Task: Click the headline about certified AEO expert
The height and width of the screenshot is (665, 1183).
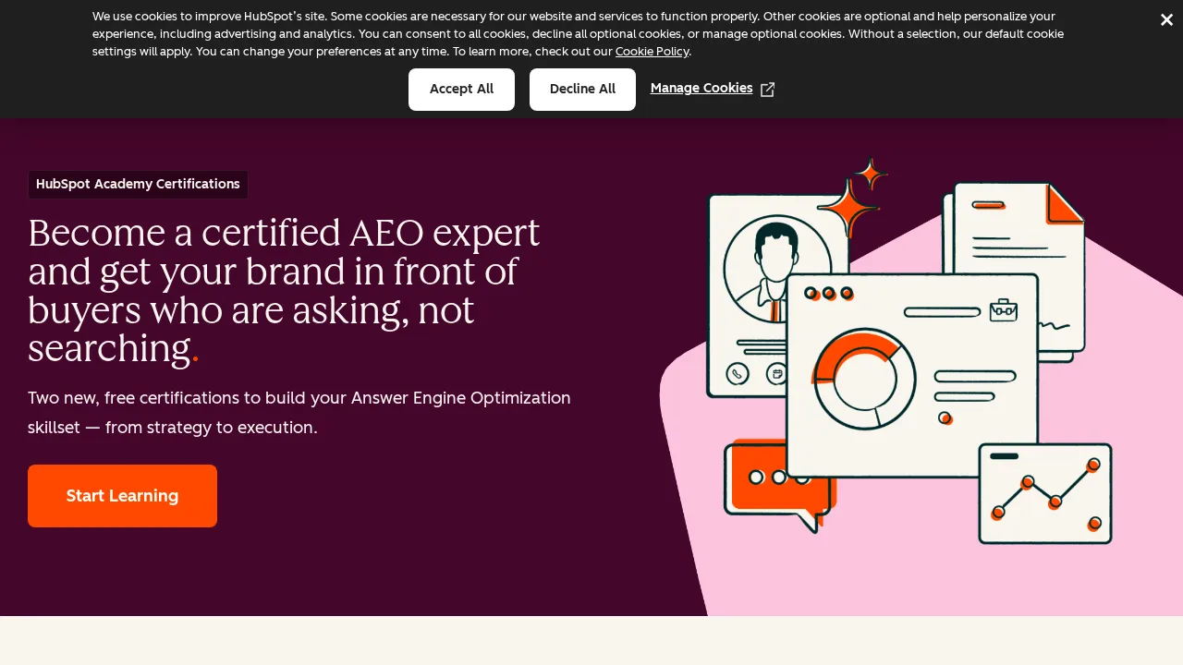Action: pos(284,291)
